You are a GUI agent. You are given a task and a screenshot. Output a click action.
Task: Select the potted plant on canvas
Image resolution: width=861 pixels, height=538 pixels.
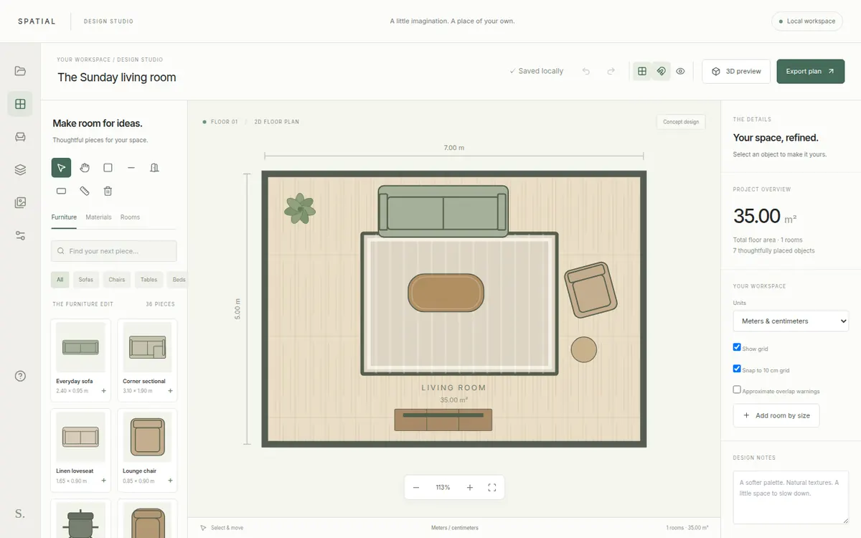pyautogui.click(x=299, y=208)
